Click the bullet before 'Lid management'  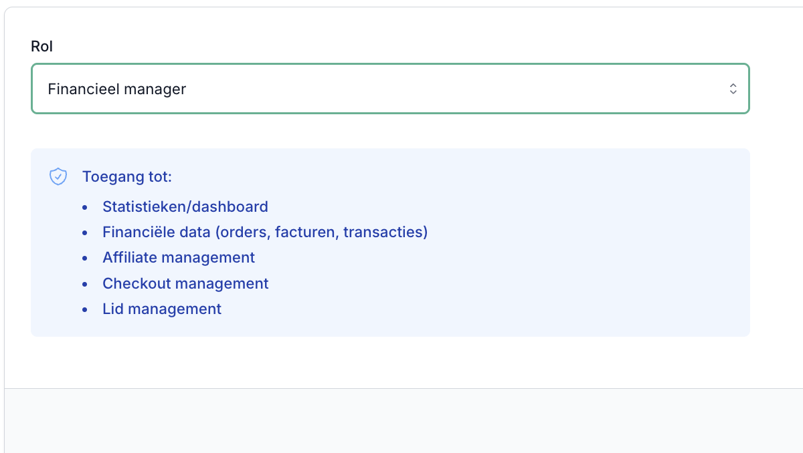[85, 310]
